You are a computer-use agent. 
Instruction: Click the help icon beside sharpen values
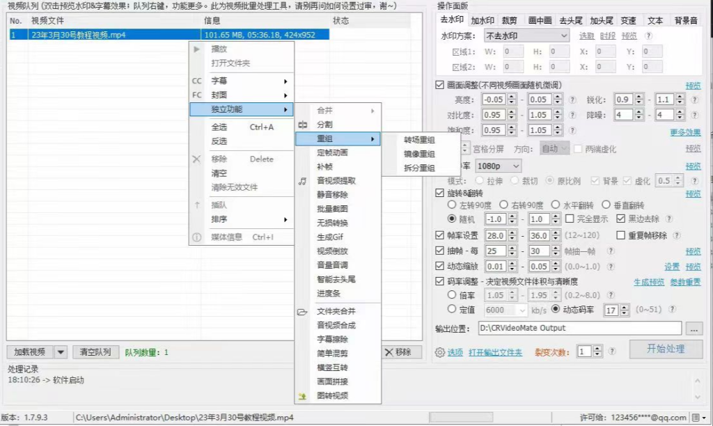(694, 100)
